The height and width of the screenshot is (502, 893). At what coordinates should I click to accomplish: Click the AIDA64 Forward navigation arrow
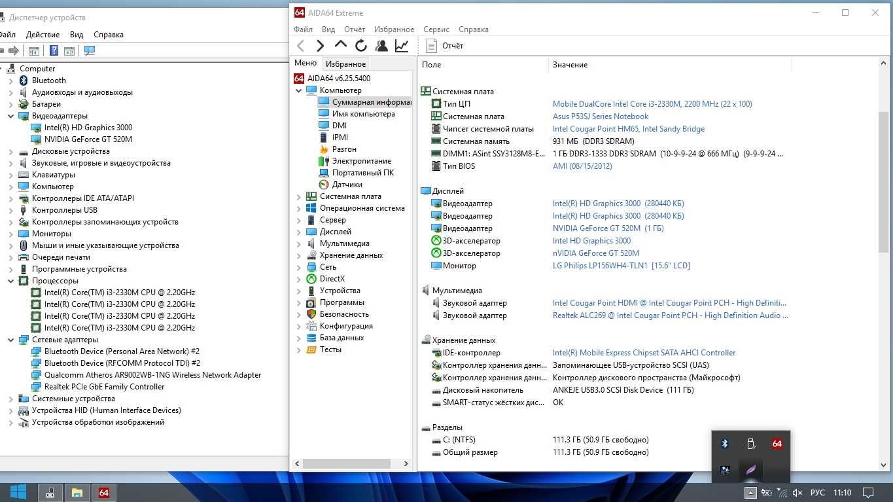320,45
